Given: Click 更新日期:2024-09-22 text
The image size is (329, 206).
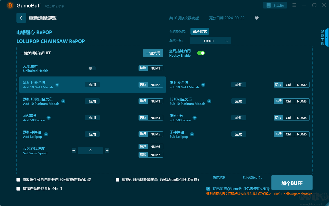Looking at the screenshot, I should click(227, 18).
